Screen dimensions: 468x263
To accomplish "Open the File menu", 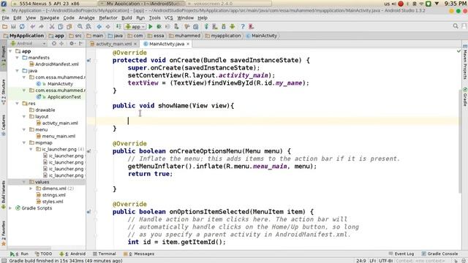I will coord(5,18).
